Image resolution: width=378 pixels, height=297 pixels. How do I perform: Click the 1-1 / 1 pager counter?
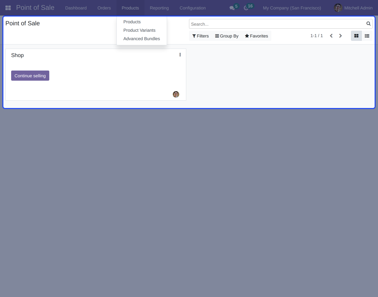[x=317, y=36]
